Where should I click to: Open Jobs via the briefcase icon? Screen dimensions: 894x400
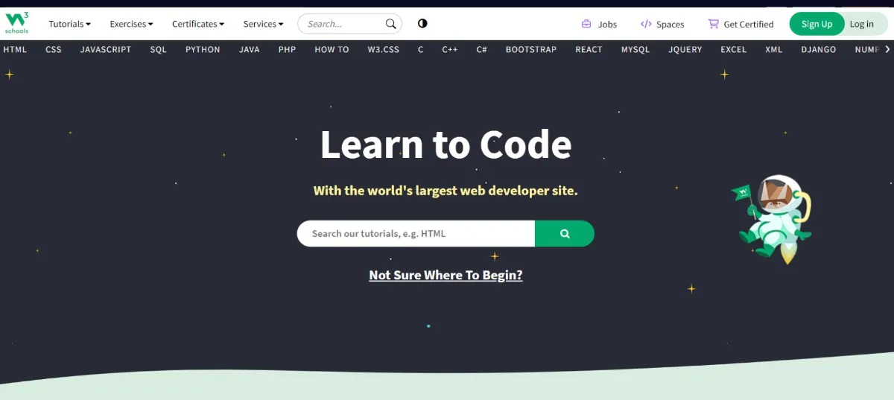pyautogui.click(x=586, y=24)
